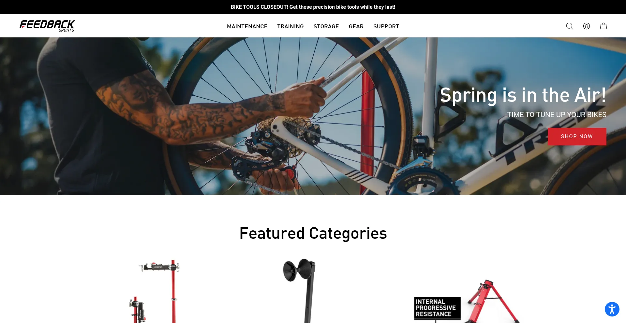Select the black wall mount rack image

[x=300, y=290]
